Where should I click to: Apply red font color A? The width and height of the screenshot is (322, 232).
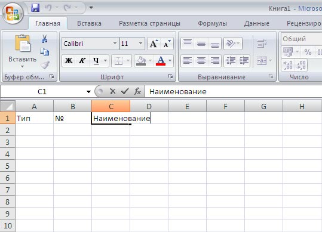click(x=161, y=60)
